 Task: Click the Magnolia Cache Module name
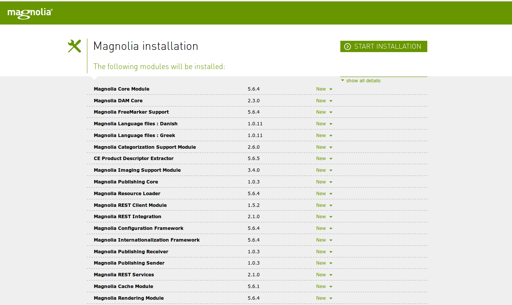(x=123, y=287)
